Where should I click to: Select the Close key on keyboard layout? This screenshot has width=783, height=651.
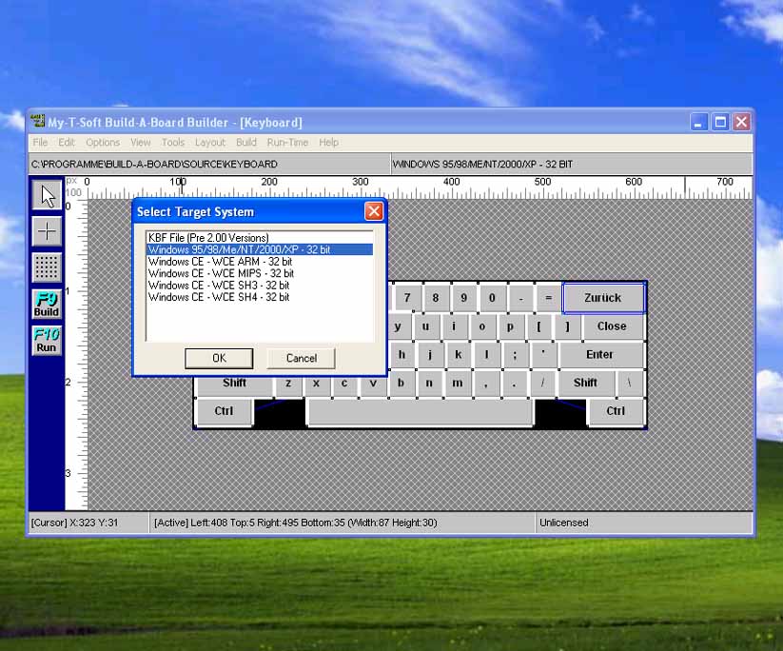coord(612,326)
